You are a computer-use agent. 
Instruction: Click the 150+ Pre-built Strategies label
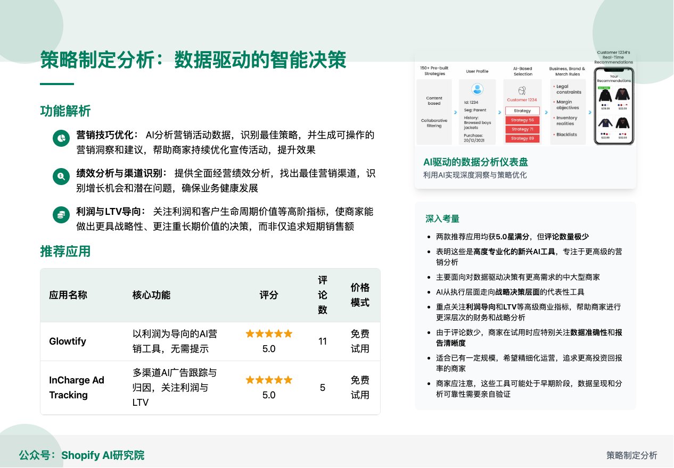pos(434,71)
